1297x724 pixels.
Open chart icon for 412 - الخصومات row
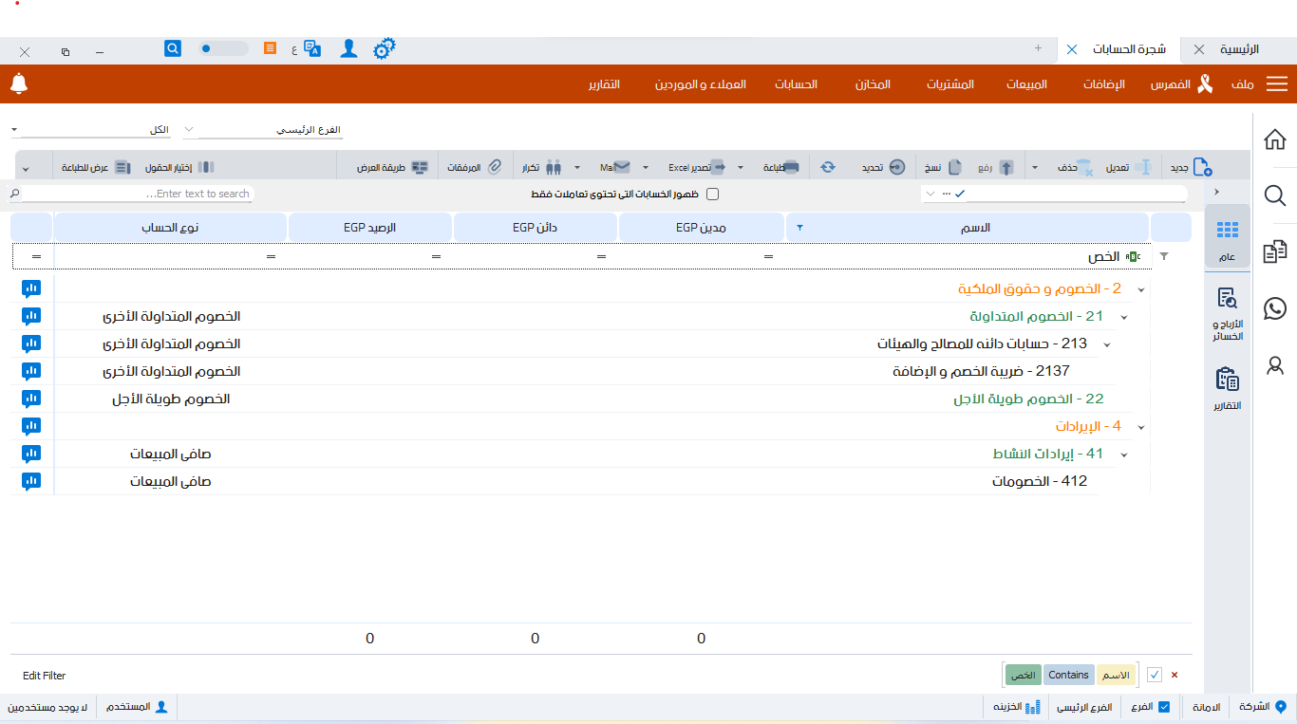tap(31, 482)
